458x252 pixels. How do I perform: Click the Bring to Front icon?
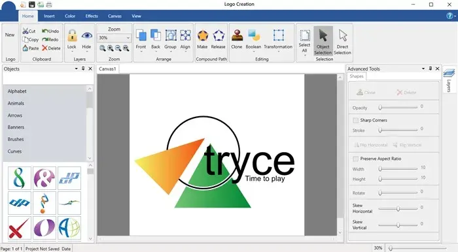pos(141,35)
